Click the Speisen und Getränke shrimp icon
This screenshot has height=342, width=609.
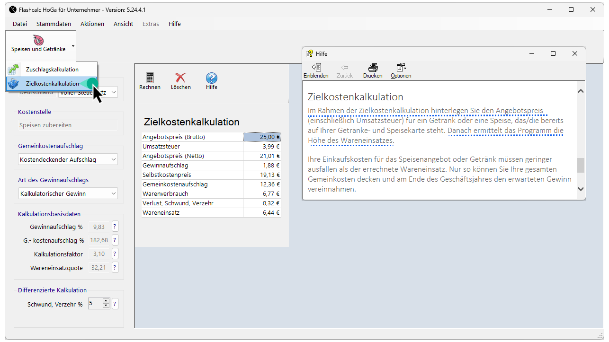click(38, 40)
